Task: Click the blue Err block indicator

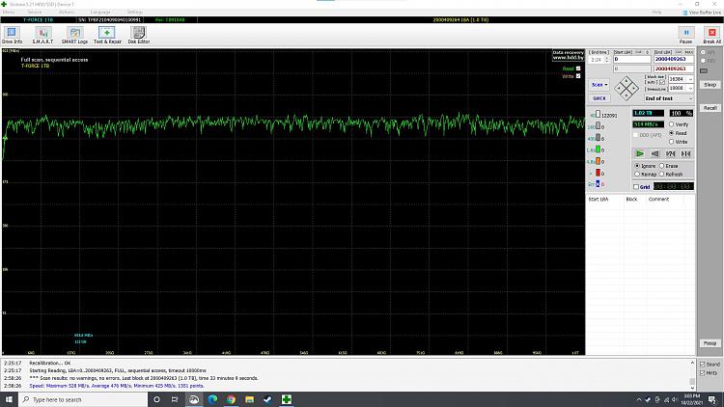Action: (x=598, y=183)
